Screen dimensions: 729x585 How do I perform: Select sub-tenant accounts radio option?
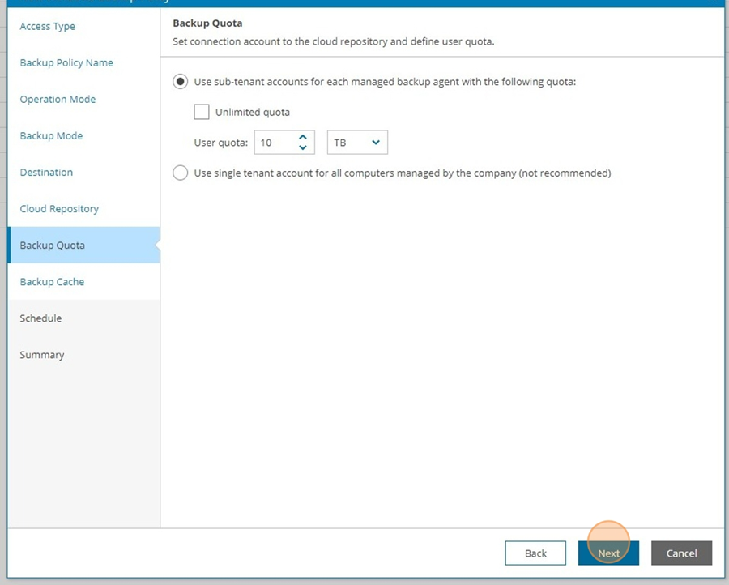click(181, 82)
